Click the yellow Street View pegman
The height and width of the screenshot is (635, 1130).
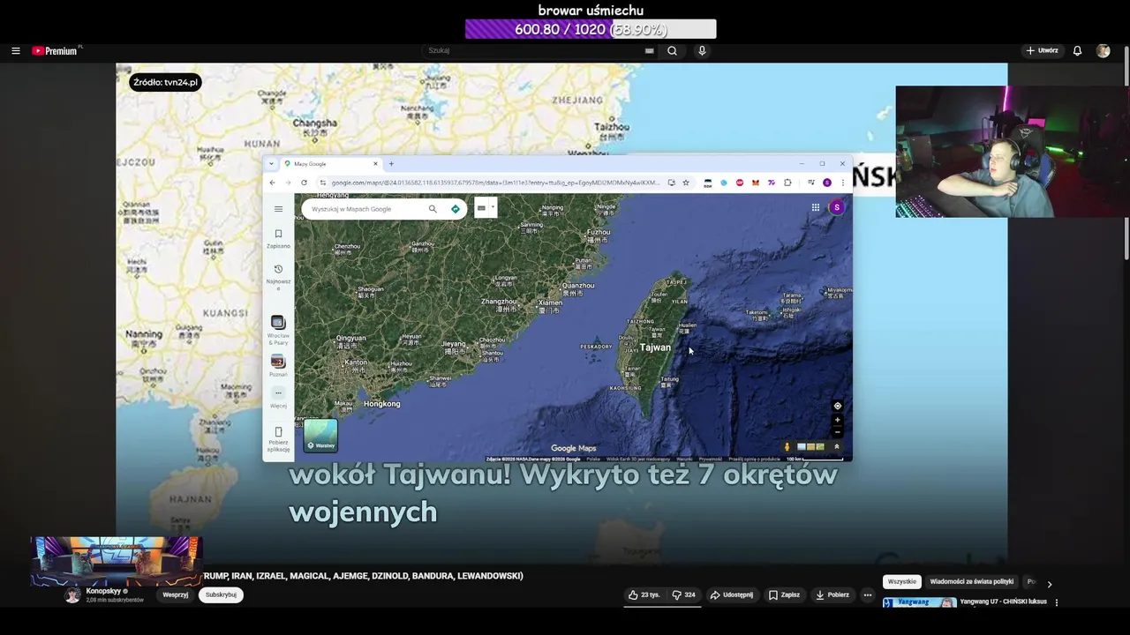(x=787, y=447)
